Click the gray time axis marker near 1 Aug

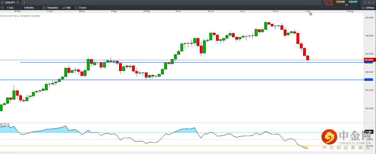(311, 14)
